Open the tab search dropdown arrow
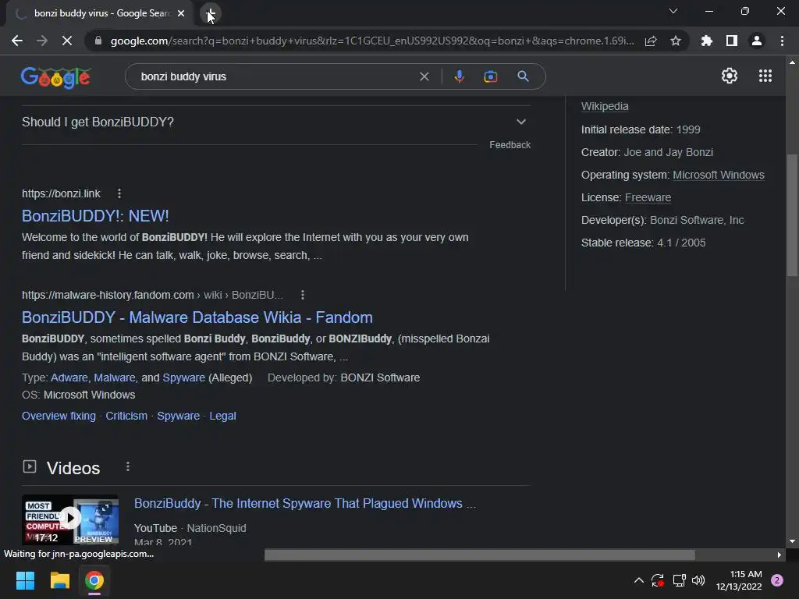Viewport: 799px width, 599px height. click(673, 11)
